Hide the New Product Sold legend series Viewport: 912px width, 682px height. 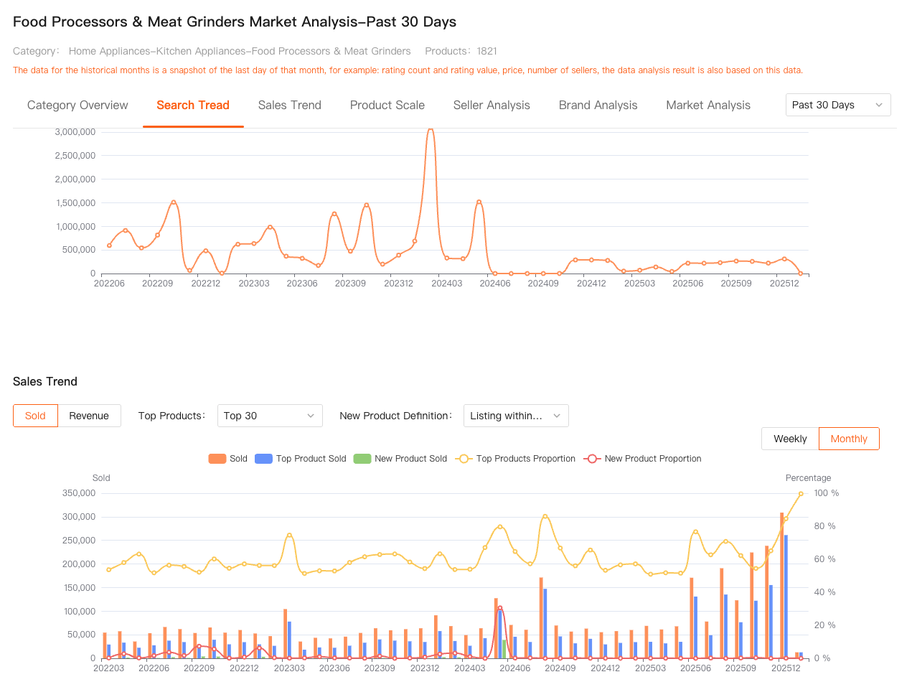click(400, 459)
